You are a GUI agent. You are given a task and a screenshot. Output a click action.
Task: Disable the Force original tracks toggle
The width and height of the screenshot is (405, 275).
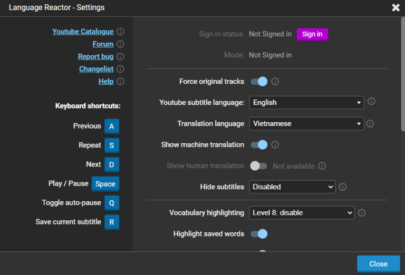(259, 82)
